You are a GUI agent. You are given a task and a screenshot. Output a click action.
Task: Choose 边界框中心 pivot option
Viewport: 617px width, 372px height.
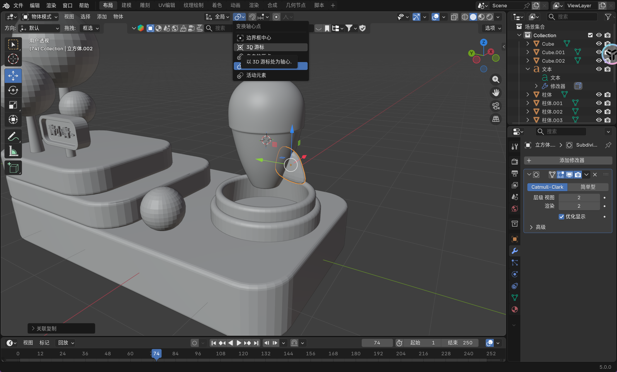[x=258, y=38]
